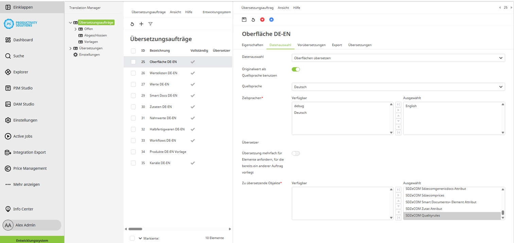Open the filter funnel icon above the order list
The image size is (514, 243).
[150, 24]
